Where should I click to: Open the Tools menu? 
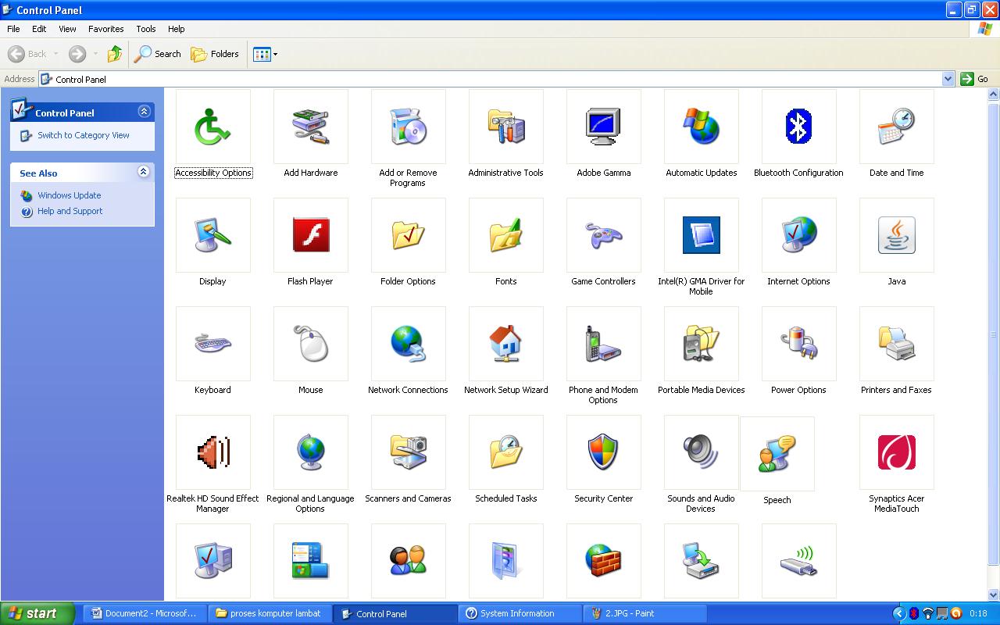(x=146, y=29)
